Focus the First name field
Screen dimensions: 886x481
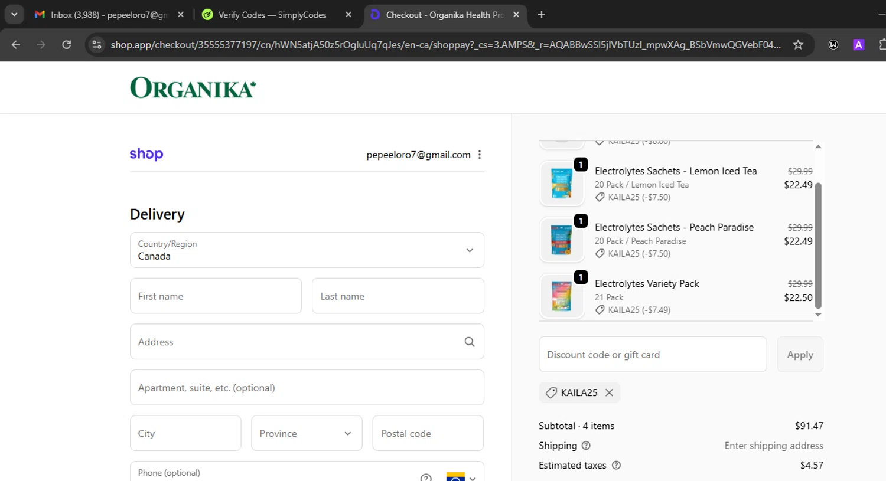pyautogui.click(x=216, y=296)
